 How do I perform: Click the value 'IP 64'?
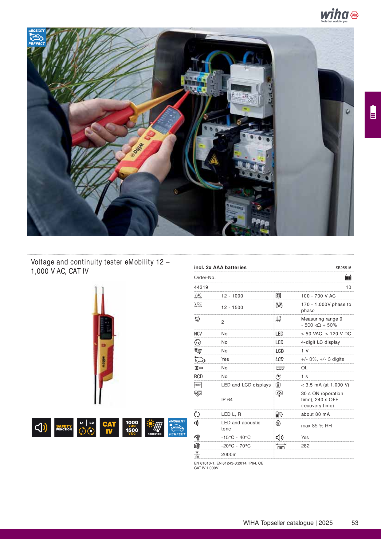[x=227, y=399]
